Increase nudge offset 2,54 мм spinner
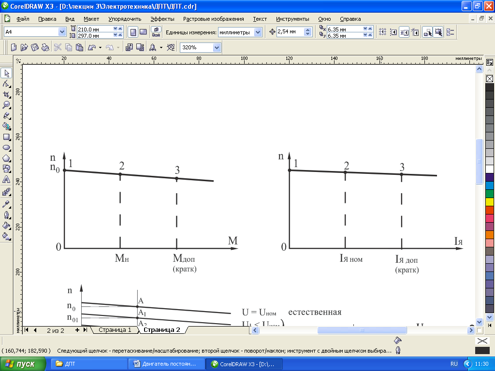 tap(308, 30)
